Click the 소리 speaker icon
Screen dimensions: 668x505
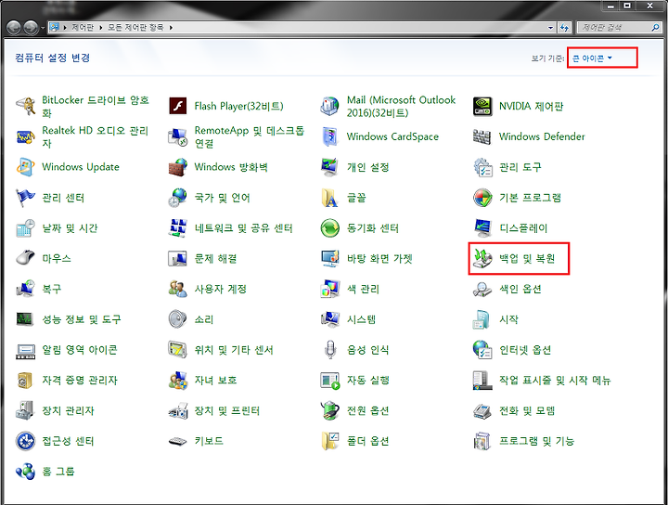click(177, 319)
